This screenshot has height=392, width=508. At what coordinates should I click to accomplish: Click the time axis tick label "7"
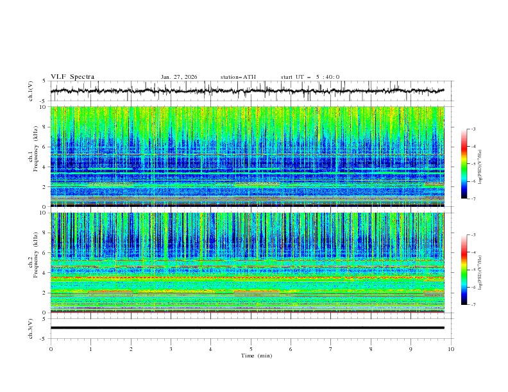(x=331, y=349)
